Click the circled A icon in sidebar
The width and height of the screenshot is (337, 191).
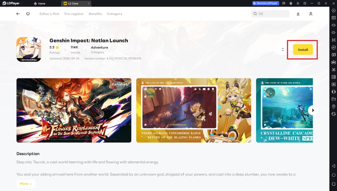(334, 47)
